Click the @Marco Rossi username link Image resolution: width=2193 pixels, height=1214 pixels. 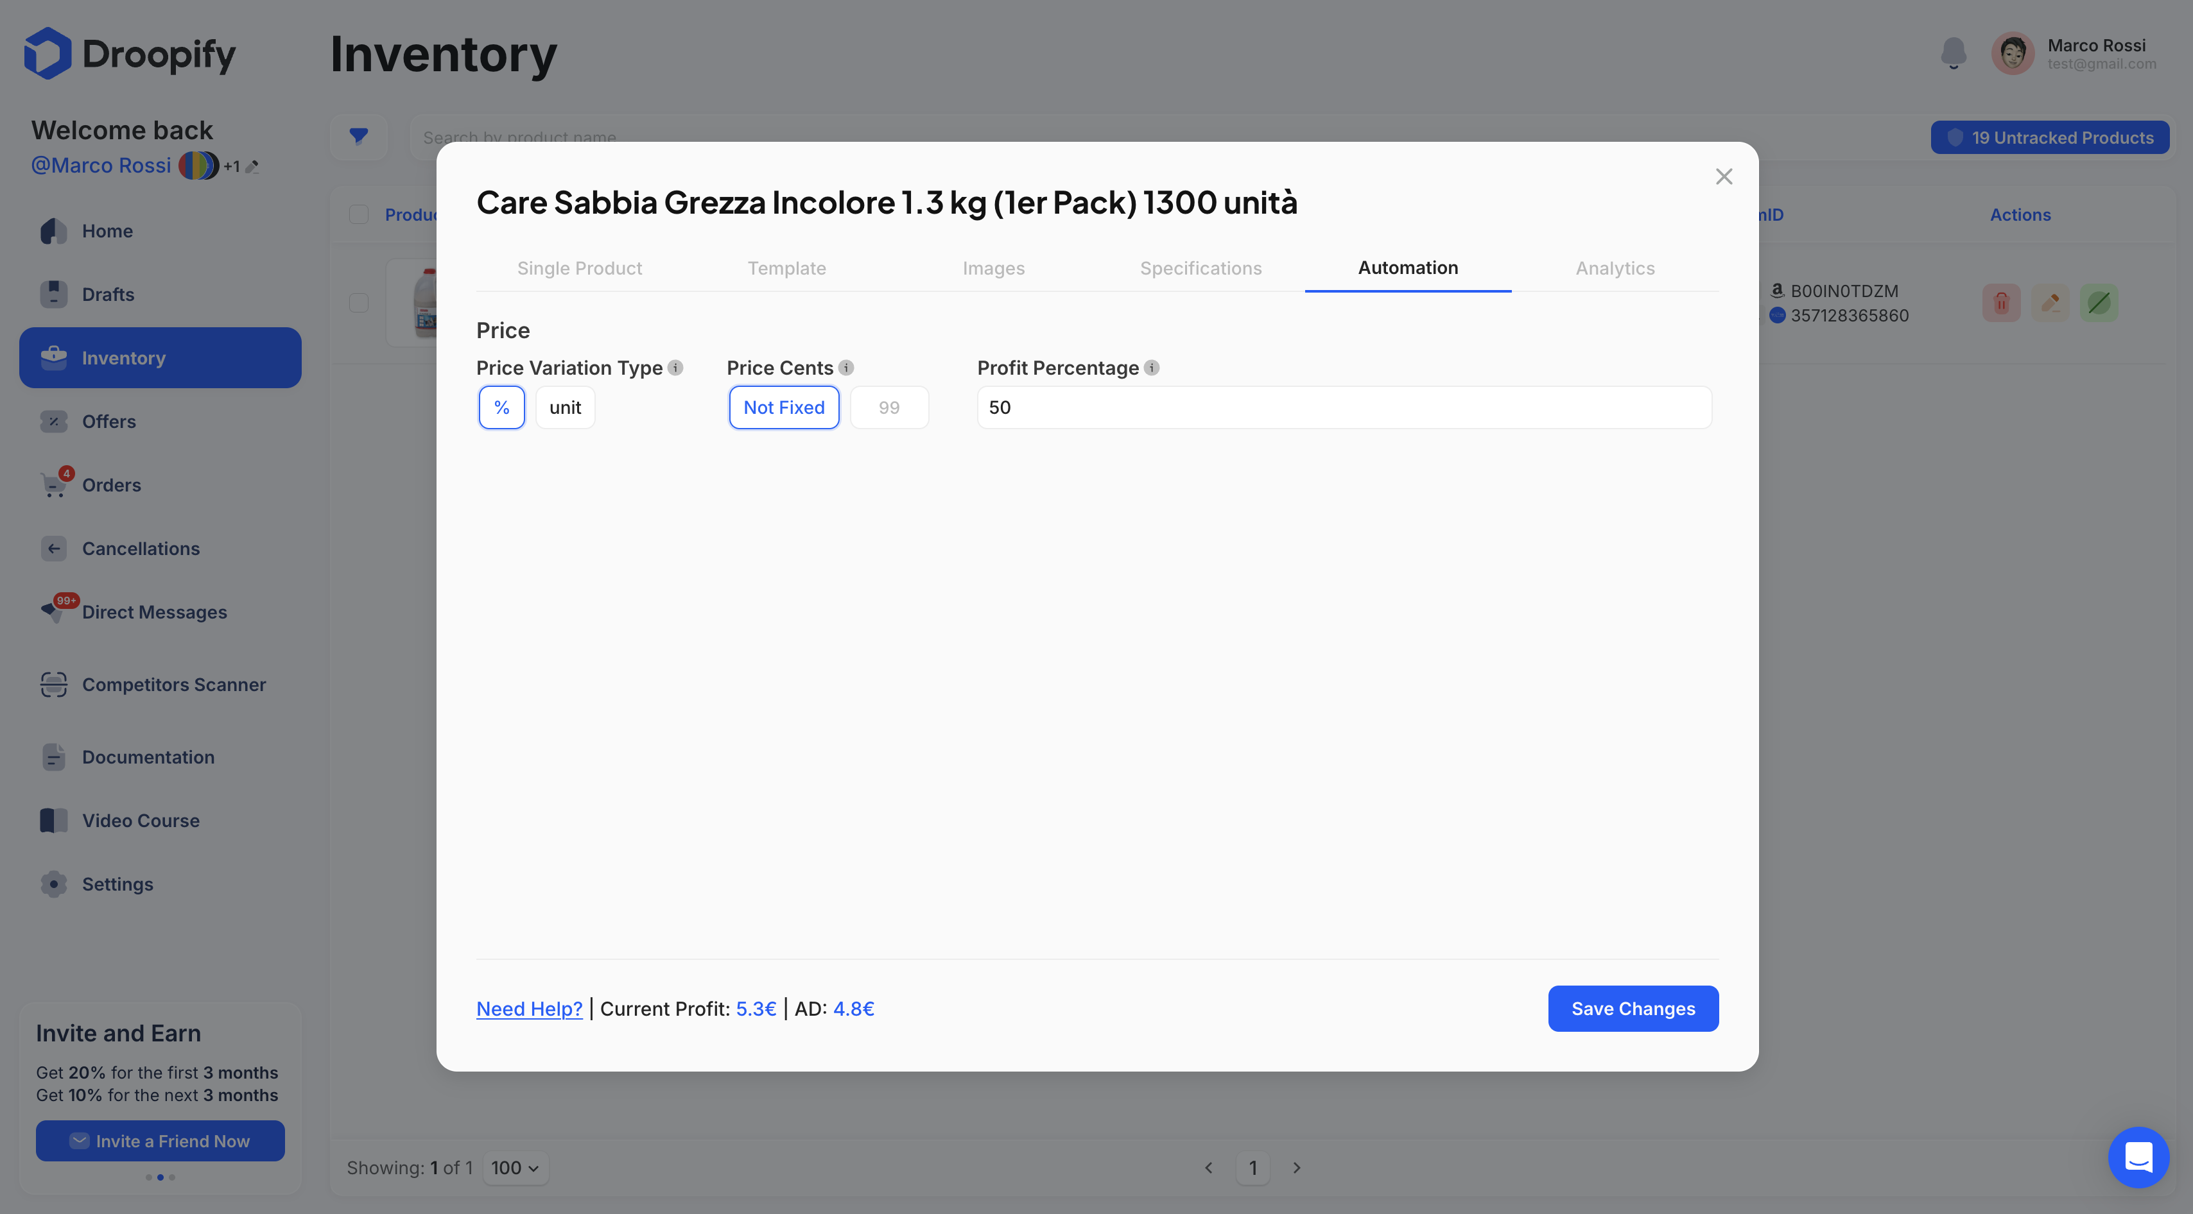tap(101, 165)
